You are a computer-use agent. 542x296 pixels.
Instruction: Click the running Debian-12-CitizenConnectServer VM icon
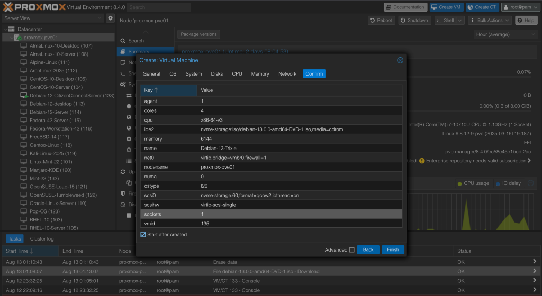24,96
